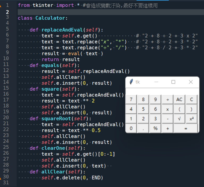Click the '"*"' string on line 7
Viewport: 204px width, 187px height.
point(120,42)
